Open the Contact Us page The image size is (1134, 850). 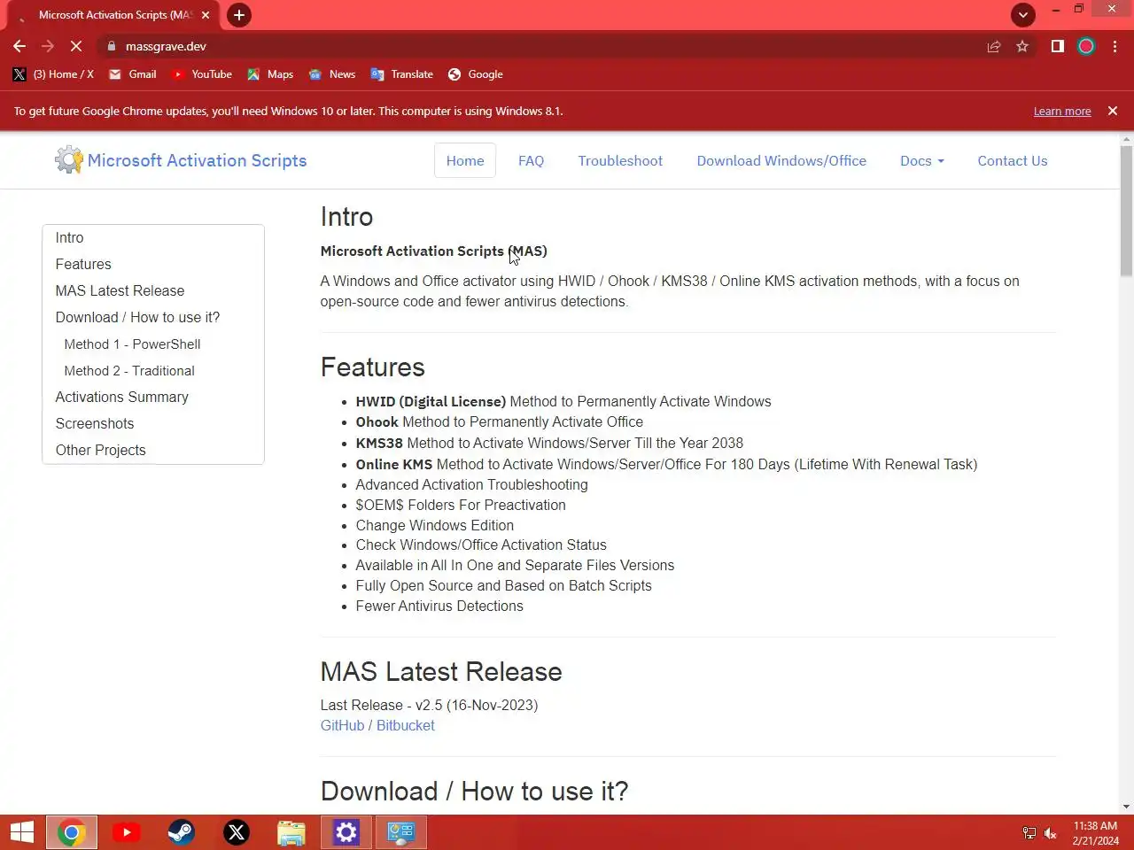coord(1013,160)
